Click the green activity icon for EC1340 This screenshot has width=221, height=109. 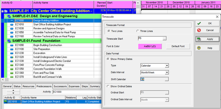(x=12, y=65)
